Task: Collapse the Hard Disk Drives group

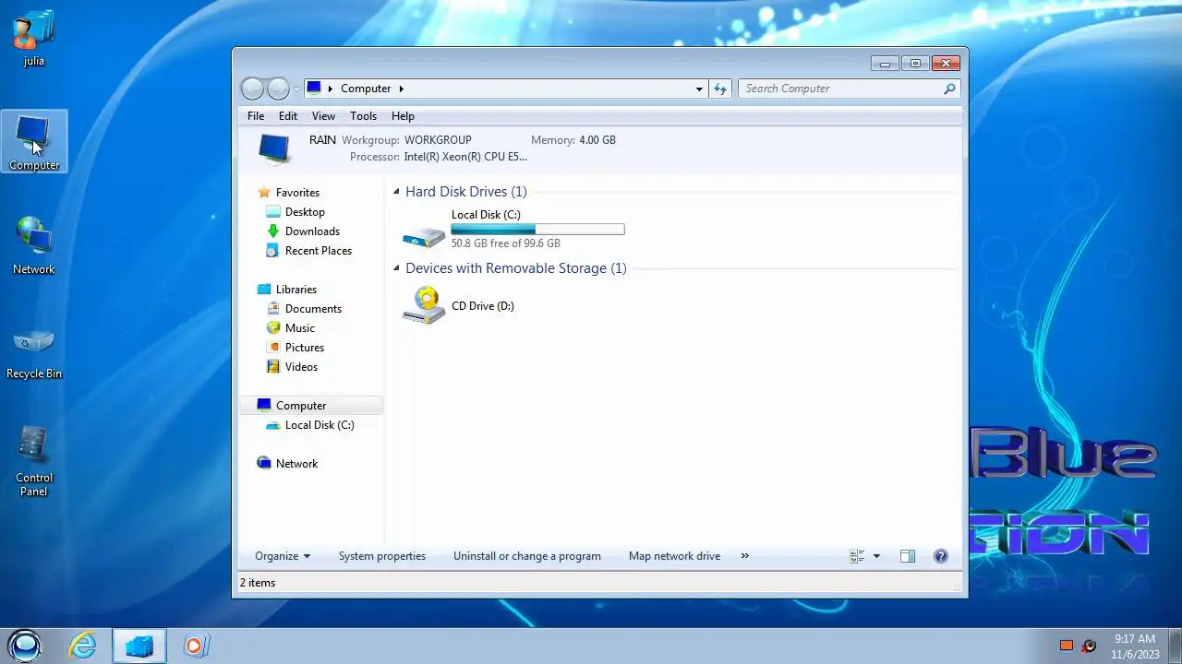Action: click(396, 192)
